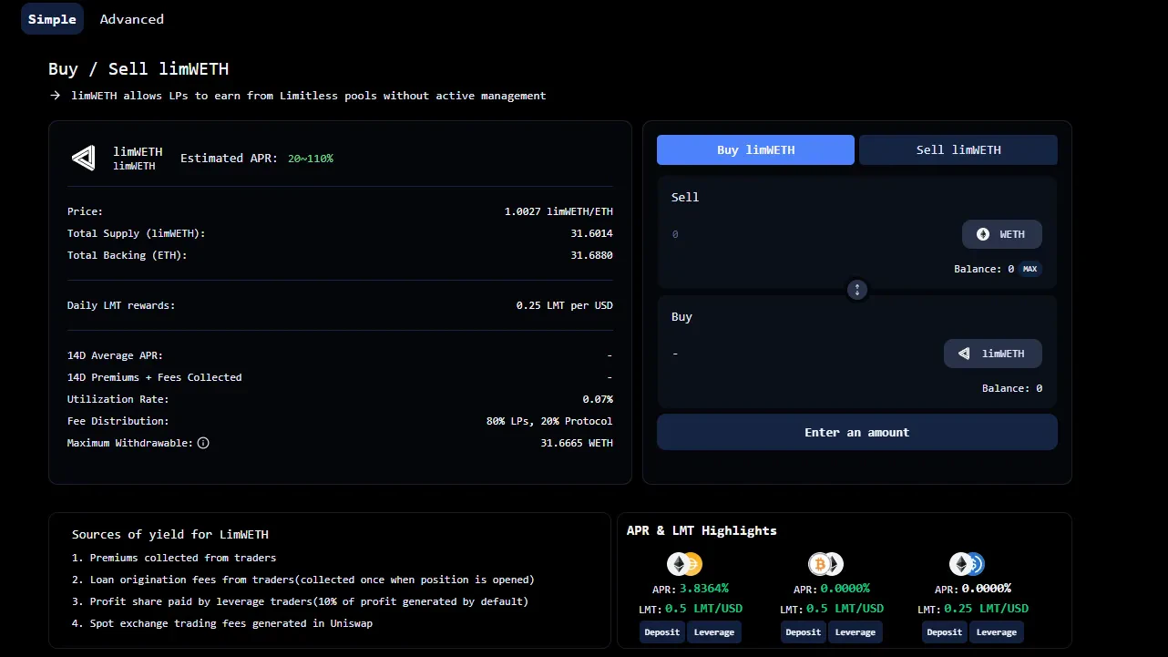The width and height of the screenshot is (1168, 657).
Task: Click the Maximum Withdrawable value 31.6665 WETH
Action: click(x=577, y=443)
